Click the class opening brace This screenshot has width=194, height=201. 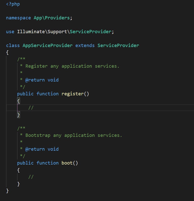(x=7, y=53)
